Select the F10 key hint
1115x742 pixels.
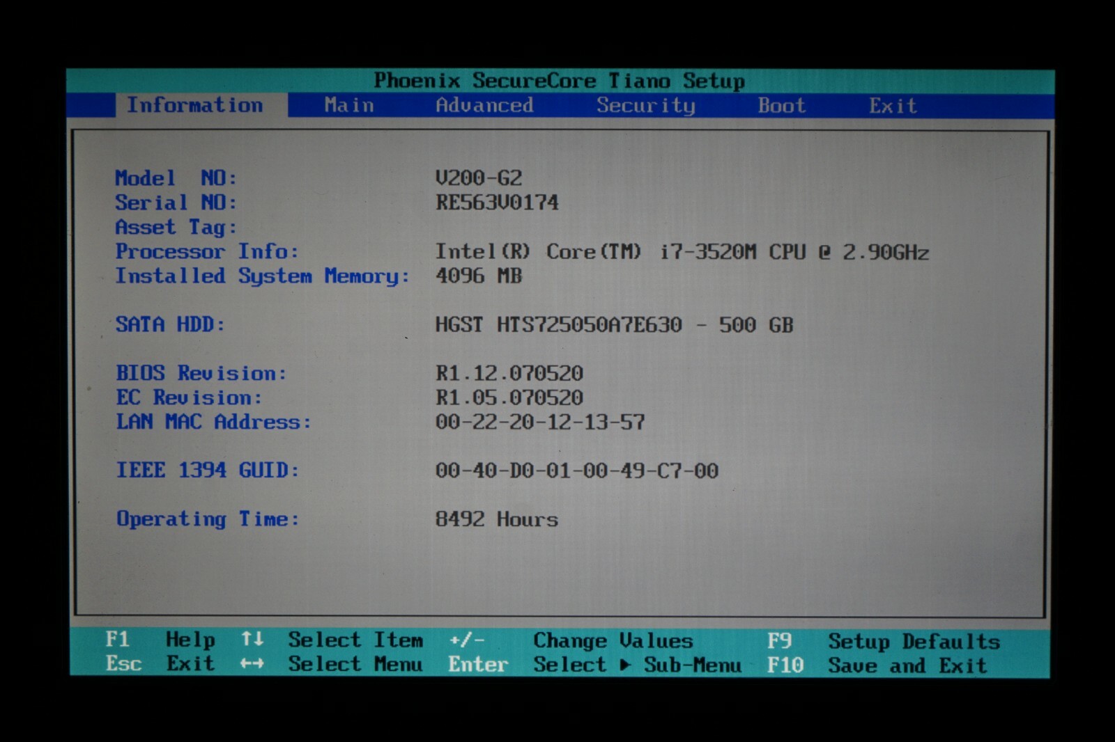[x=785, y=665]
